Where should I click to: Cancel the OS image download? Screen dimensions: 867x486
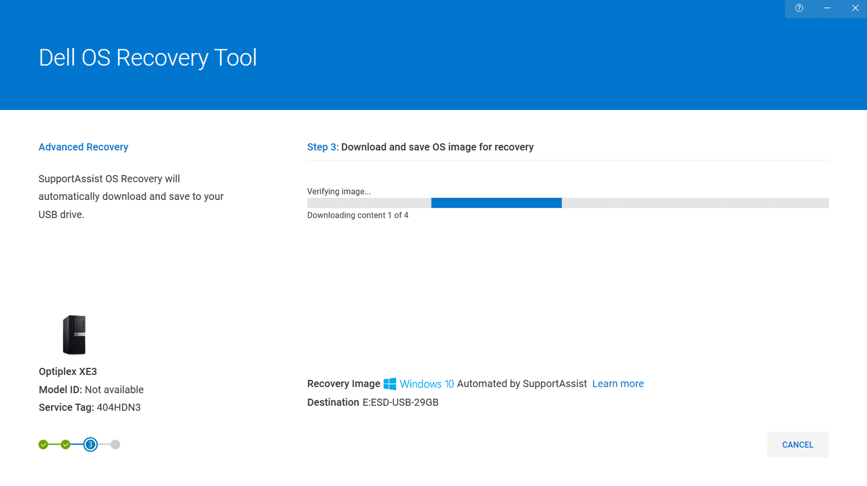tap(798, 444)
